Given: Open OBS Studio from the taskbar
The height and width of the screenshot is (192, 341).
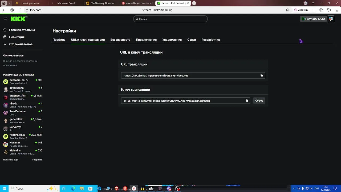Looking at the screenshot, I should pos(177,189).
